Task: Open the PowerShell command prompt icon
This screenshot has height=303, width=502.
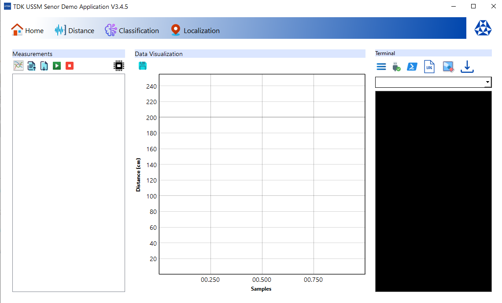Action: point(412,67)
